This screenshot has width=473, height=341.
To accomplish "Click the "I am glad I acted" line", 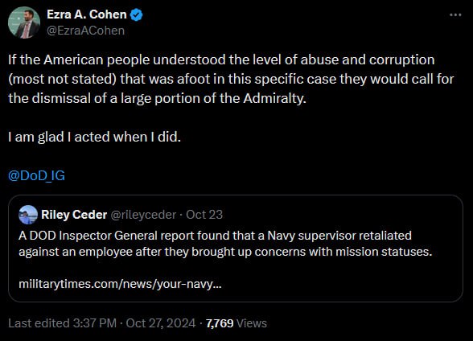I will [94, 137].
